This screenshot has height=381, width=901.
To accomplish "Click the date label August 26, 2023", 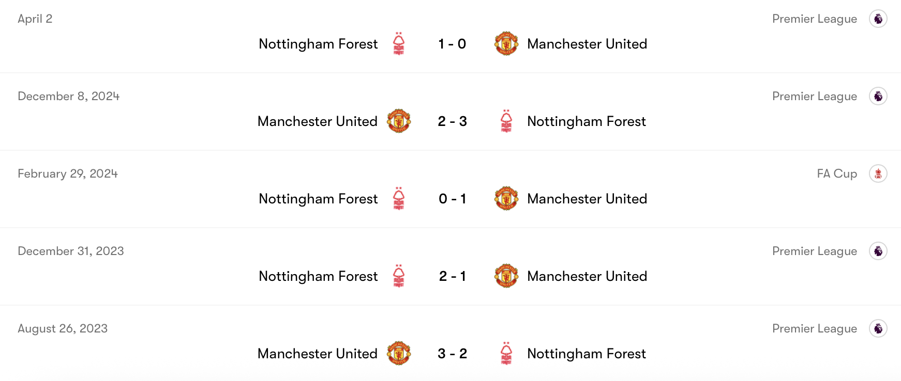I will click(62, 328).
